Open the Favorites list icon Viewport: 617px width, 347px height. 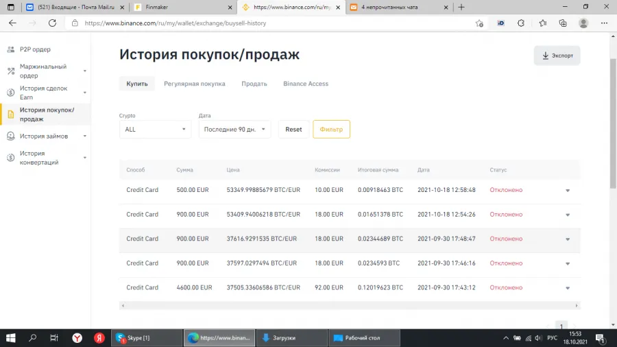543,23
